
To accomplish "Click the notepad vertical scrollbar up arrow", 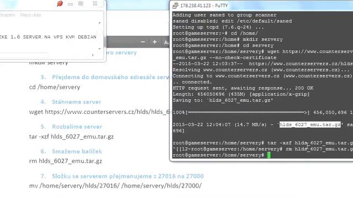I will (99, 23).
